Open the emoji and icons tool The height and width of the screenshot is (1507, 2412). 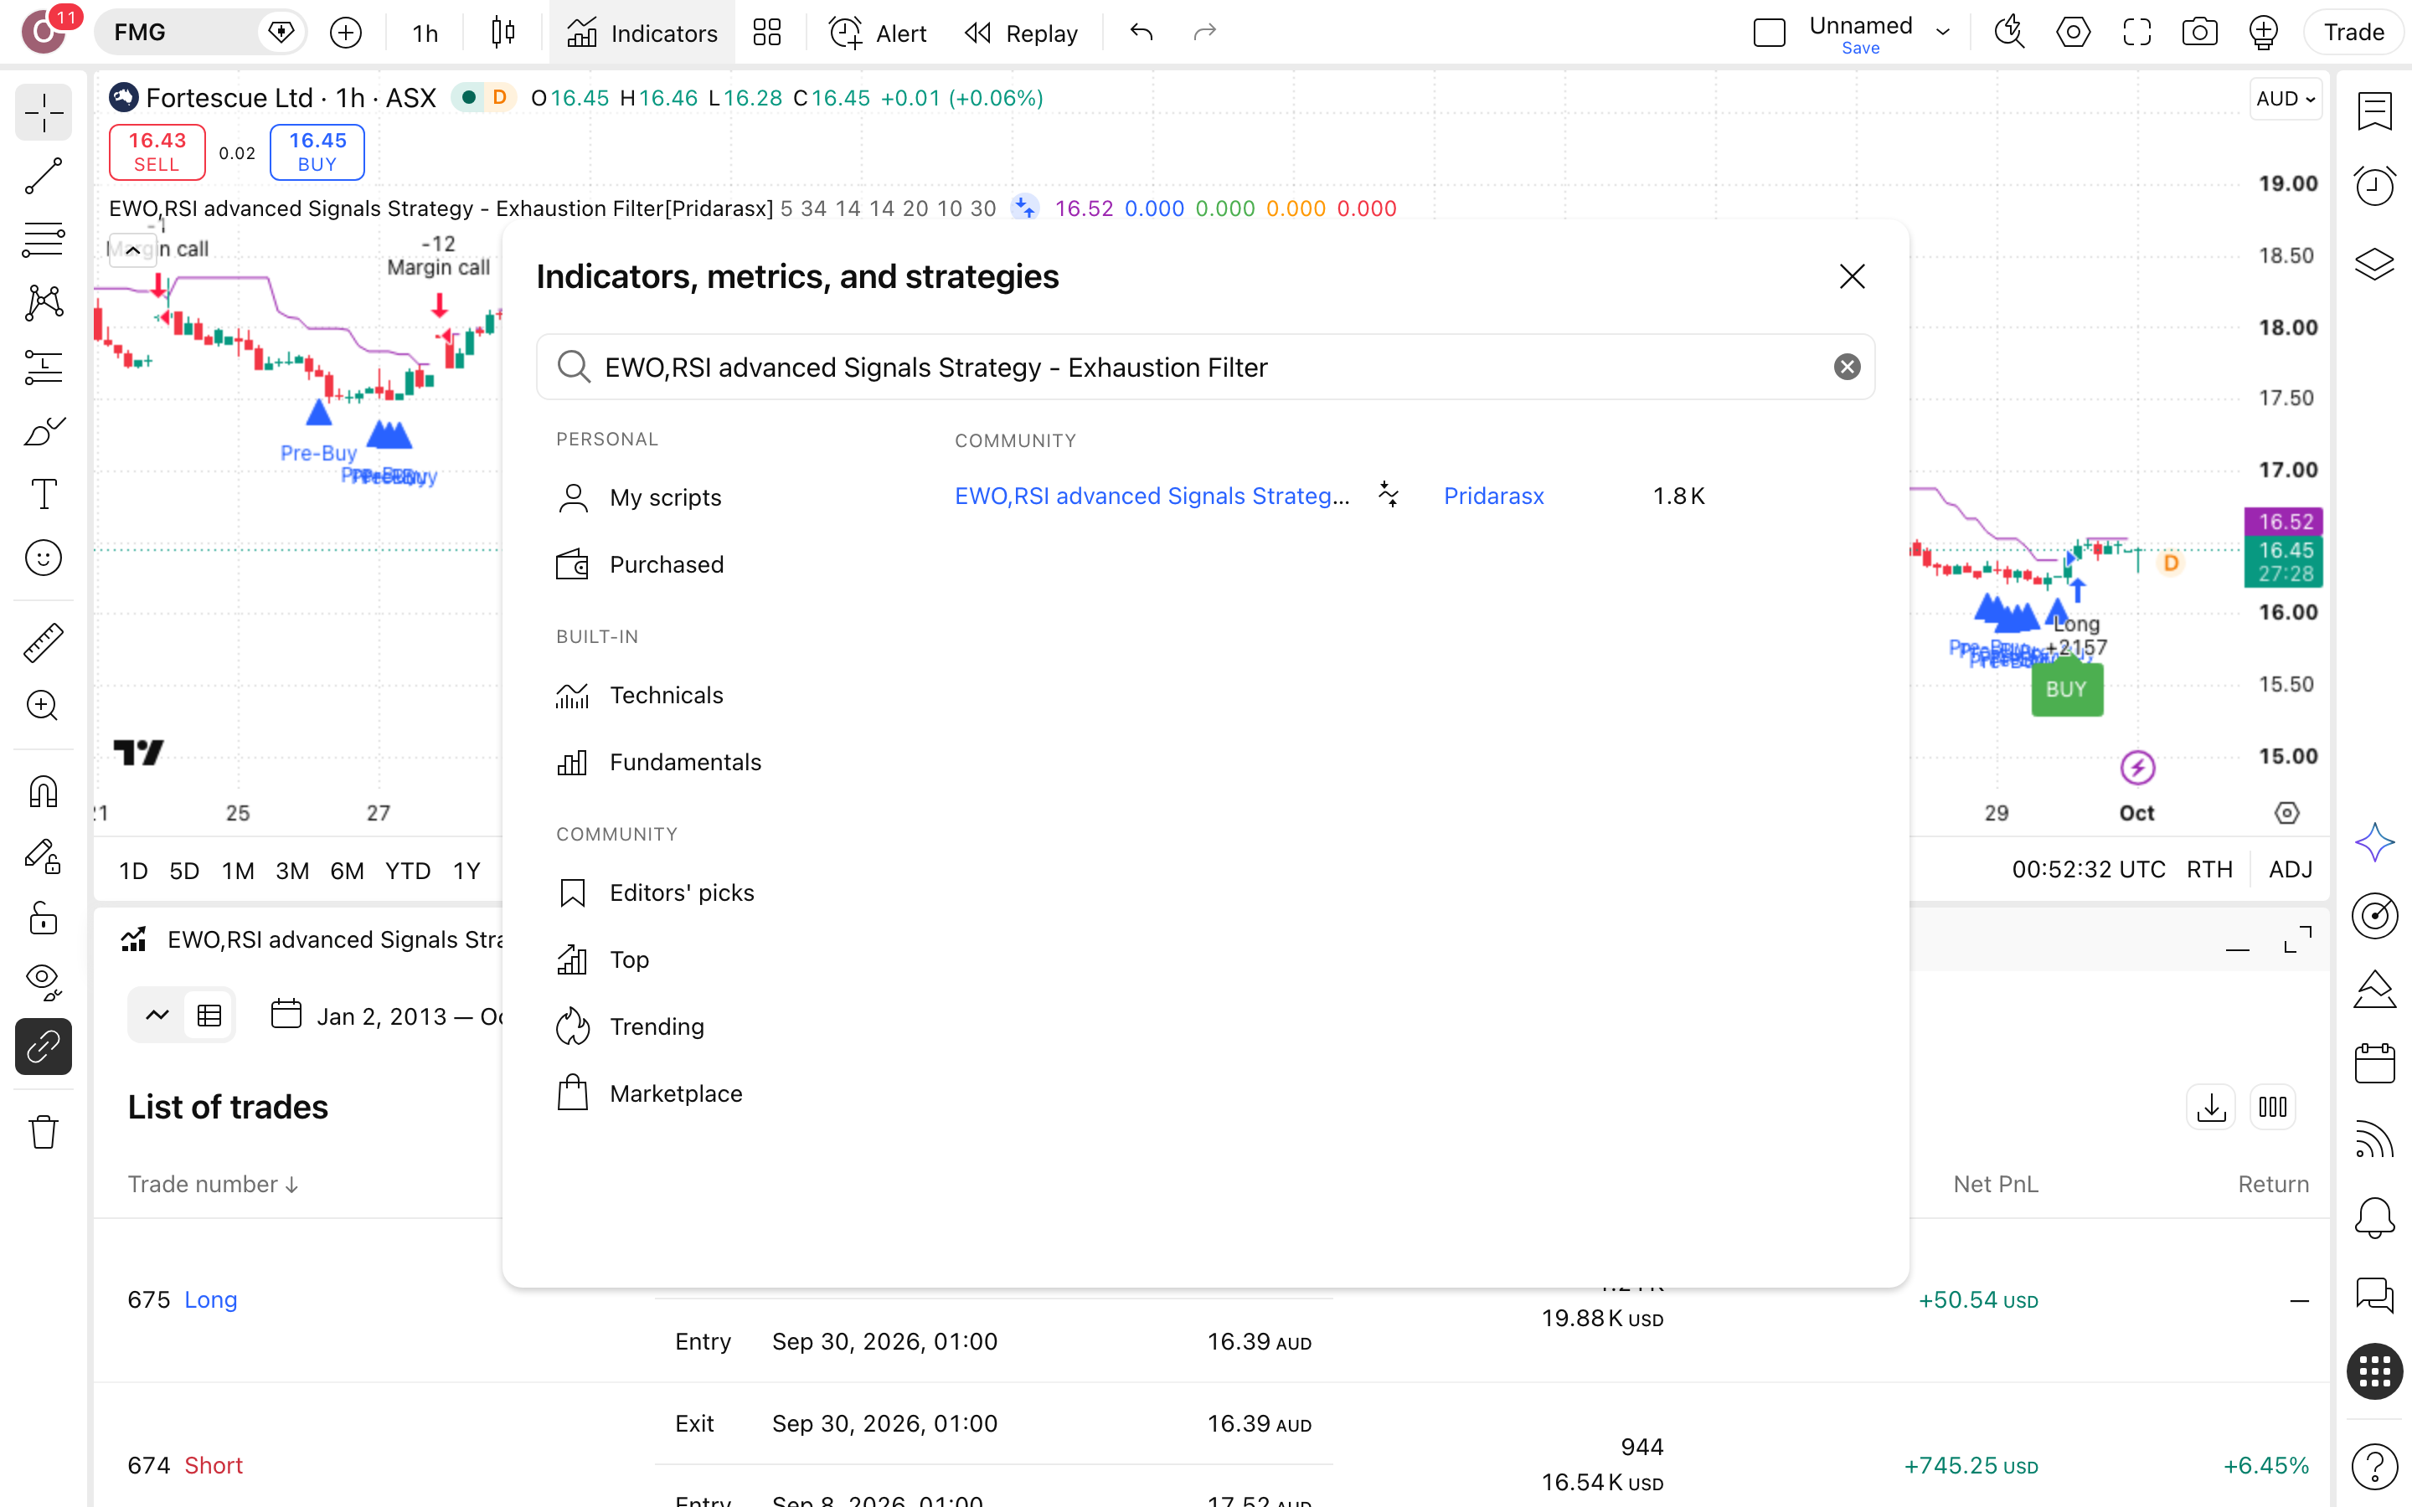[43, 558]
